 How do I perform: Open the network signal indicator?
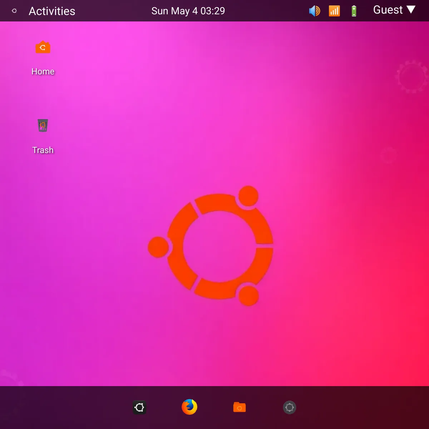(334, 11)
